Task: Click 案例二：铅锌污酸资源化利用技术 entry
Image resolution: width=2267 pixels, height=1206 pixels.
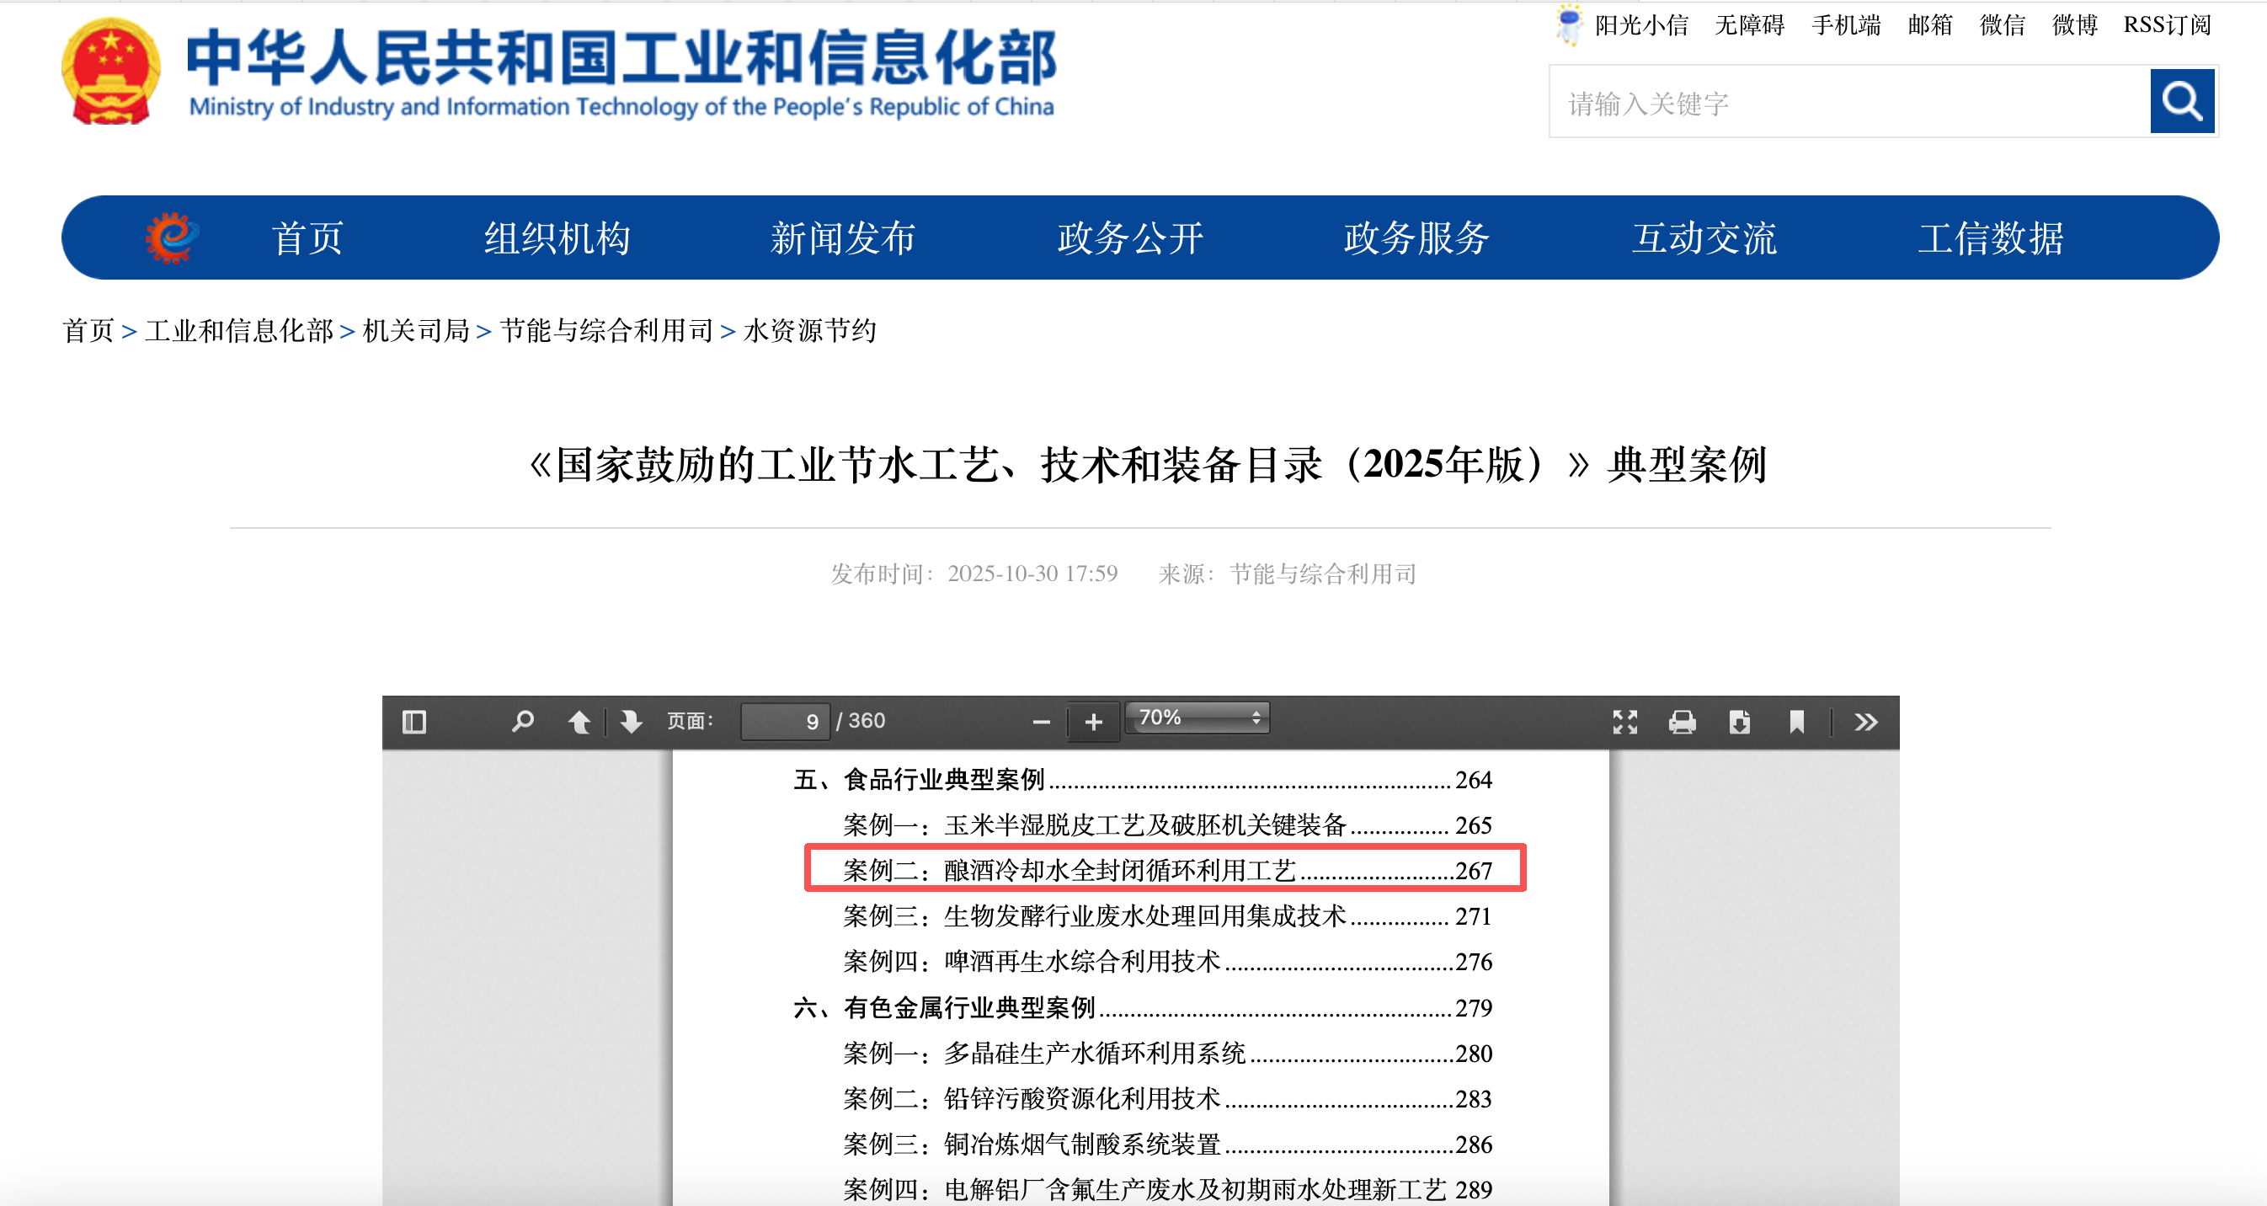Action: click(1167, 1098)
